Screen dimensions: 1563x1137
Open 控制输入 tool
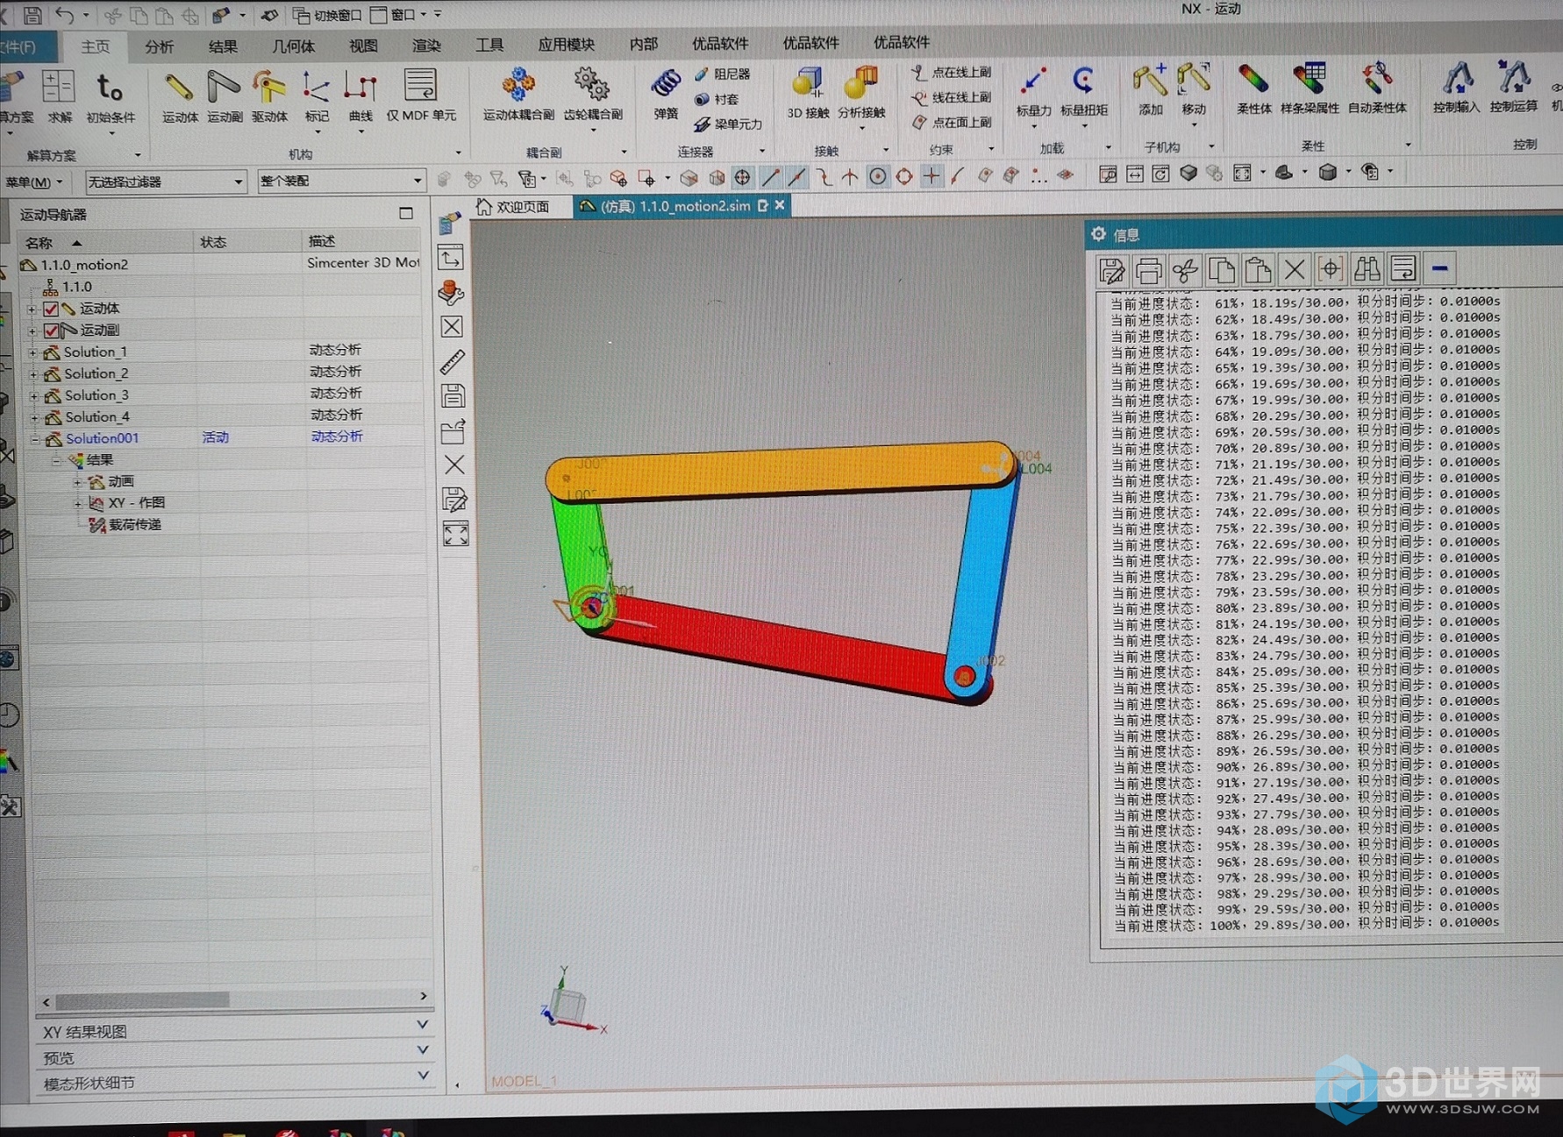pos(1456,88)
